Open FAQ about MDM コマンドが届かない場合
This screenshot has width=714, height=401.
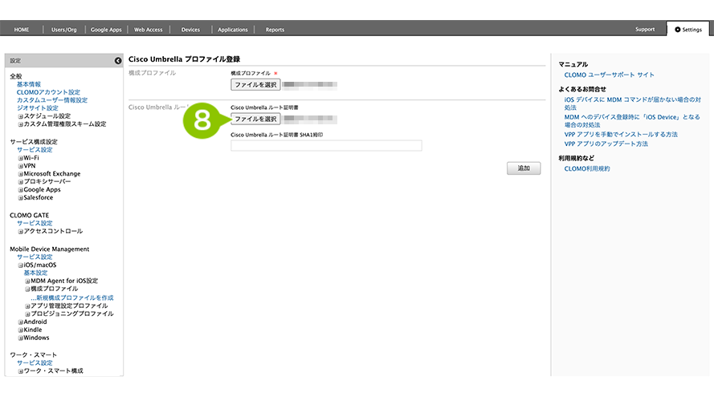coord(633,103)
